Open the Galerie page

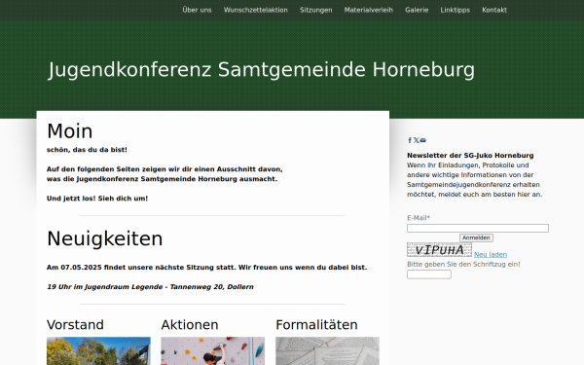(417, 10)
